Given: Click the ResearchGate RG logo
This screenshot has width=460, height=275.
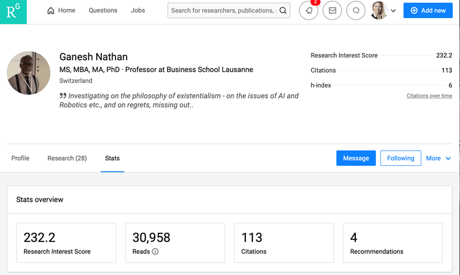Looking at the screenshot, I should coord(13,12).
